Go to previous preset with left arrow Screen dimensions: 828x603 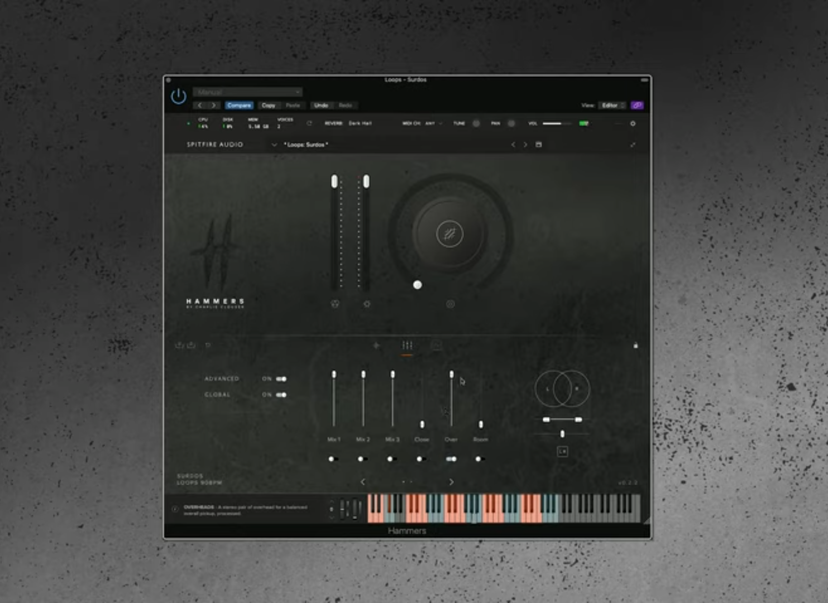coord(200,105)
